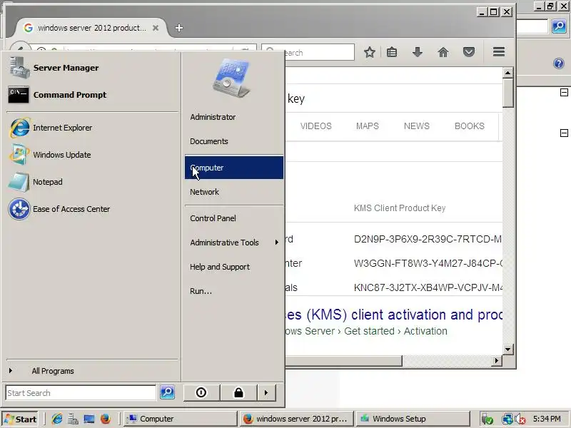Image resolution: width=571 pixels, height=428 pixels.
Task: Open Documents from Start menu
Action: pyautogui.click(x=234, y=141)
